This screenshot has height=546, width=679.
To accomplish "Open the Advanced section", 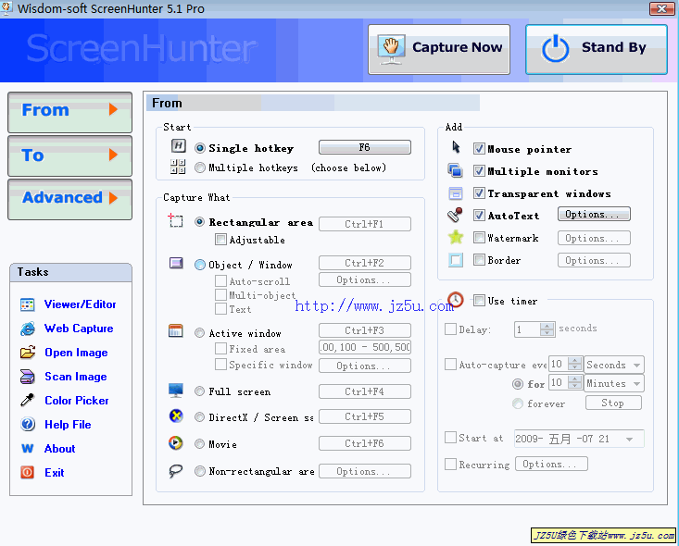I will point(69,200).
